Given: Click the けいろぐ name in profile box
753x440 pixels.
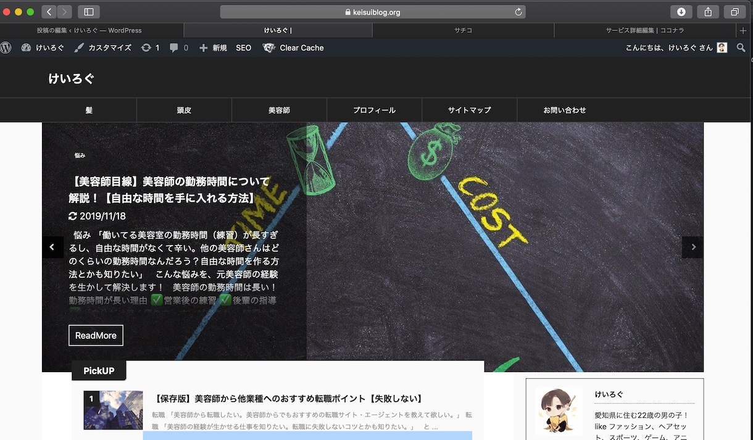Looking at the screenshot, I should pyautogui.click(x=609, y=394).
